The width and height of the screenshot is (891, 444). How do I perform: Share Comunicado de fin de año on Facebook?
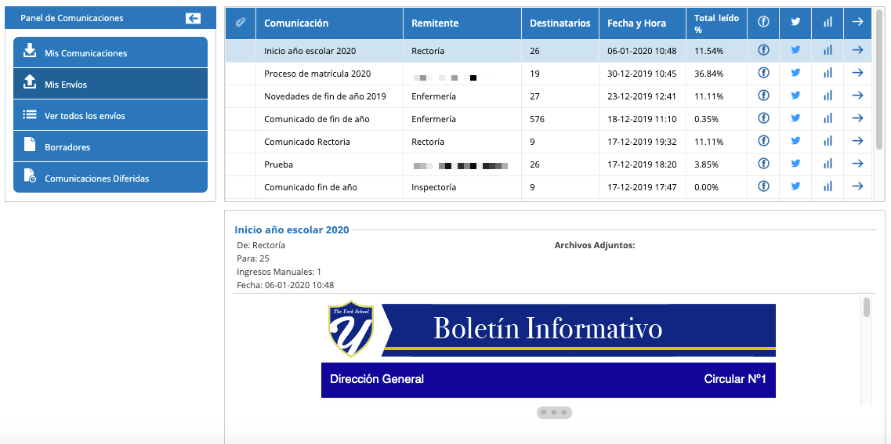[764, 118]
